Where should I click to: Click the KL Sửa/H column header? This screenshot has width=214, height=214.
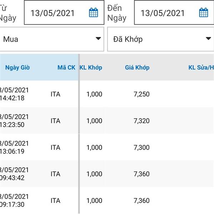[x=201, y=67]
